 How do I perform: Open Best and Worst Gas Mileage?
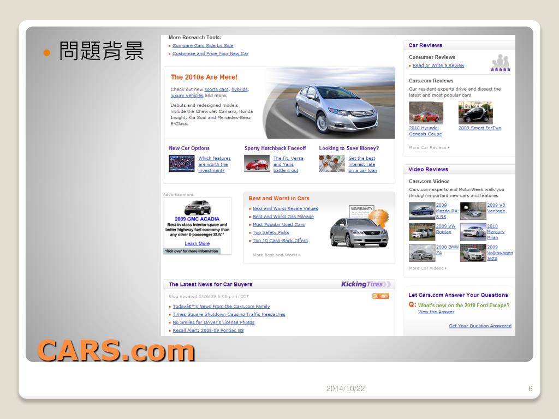coord(283,216)
